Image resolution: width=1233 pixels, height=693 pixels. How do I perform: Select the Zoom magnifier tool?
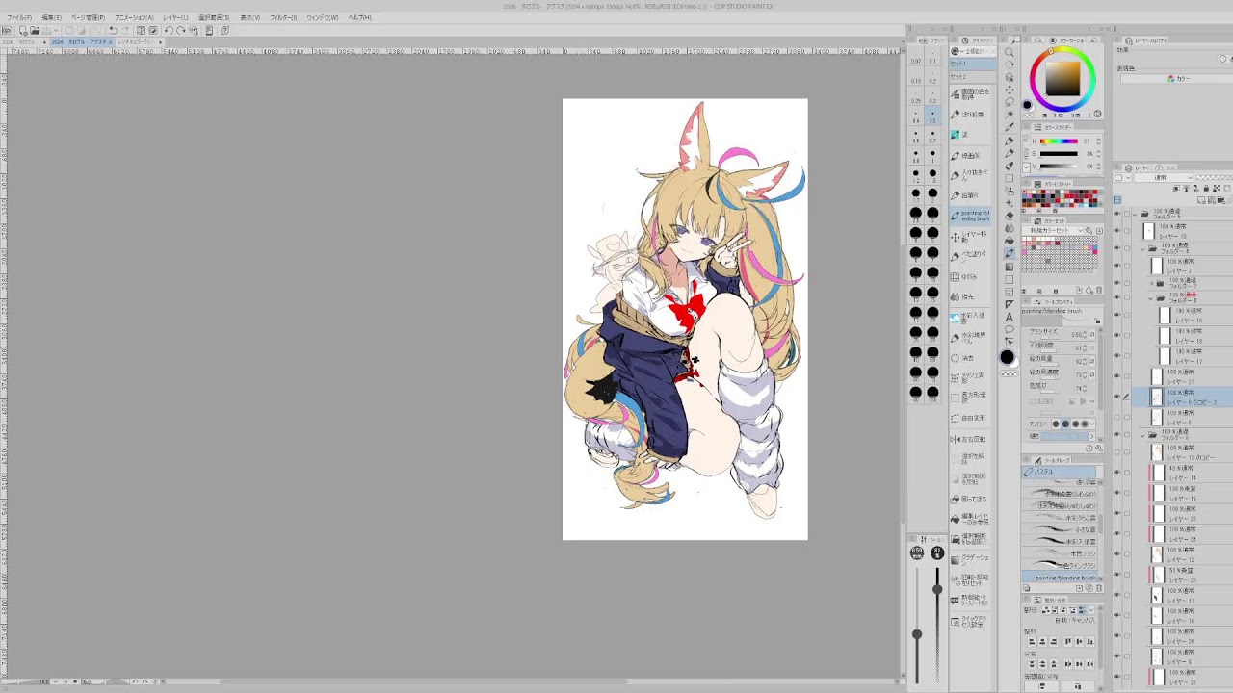(1010, 52)
